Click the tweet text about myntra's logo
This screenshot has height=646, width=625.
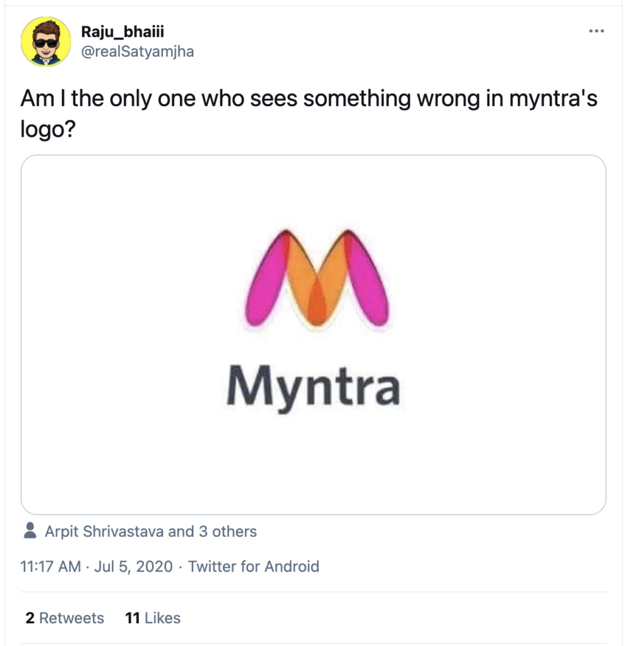309,114
